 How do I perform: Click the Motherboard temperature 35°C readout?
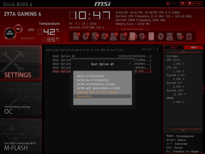tap(51, 40)
